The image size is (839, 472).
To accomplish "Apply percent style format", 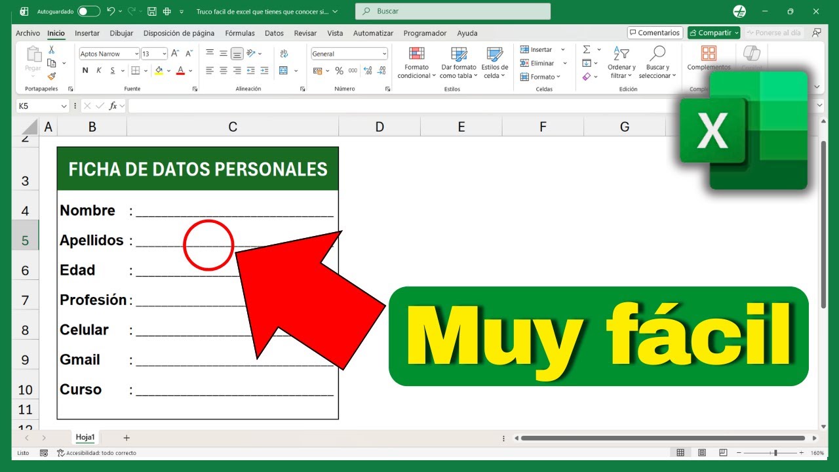I will 339,70.
